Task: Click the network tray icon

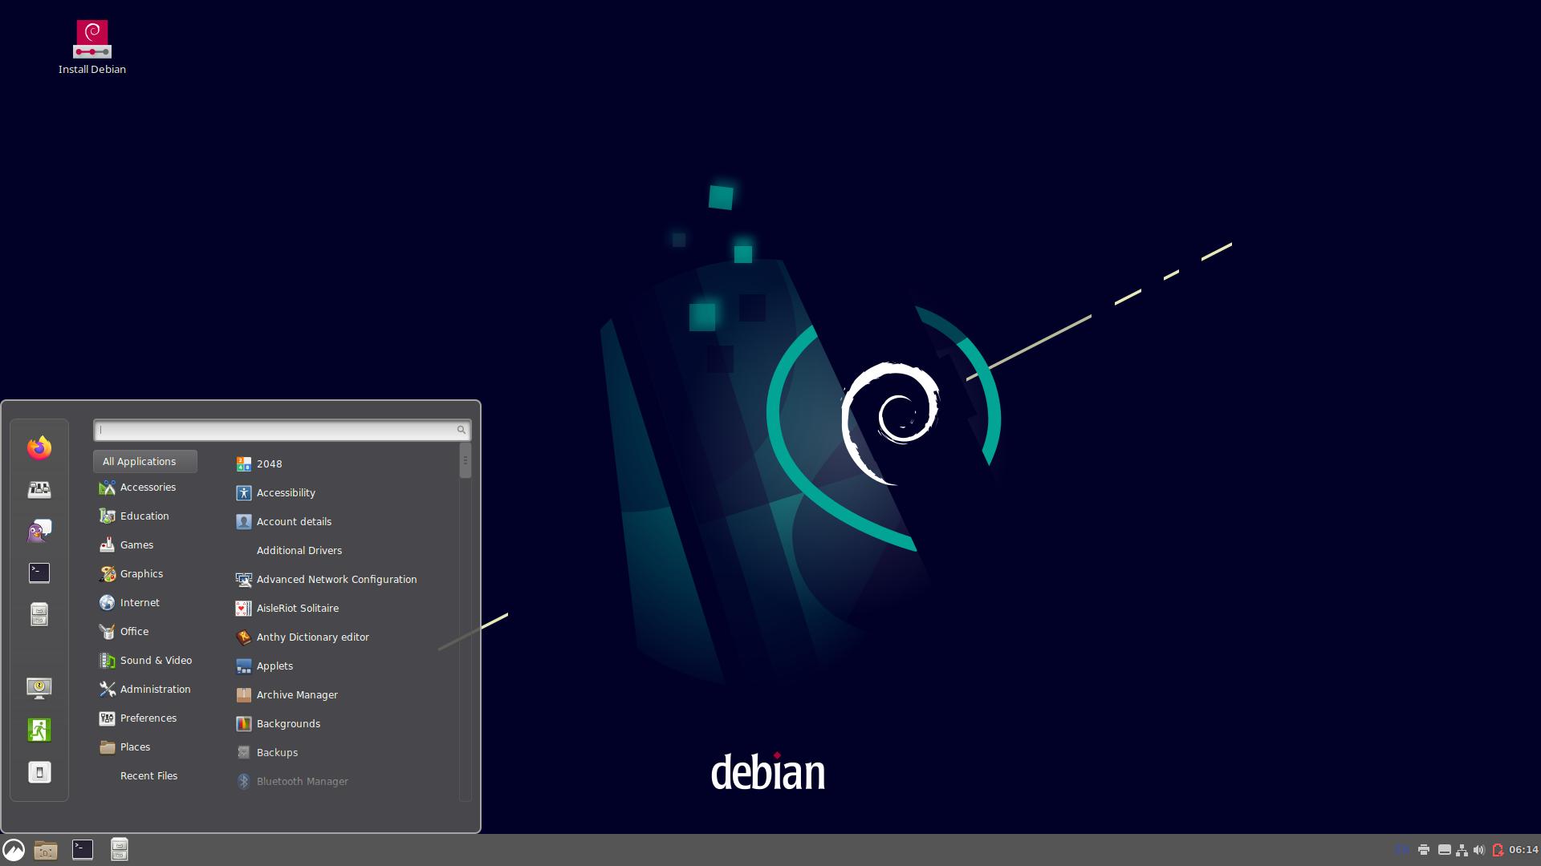Action: [x=1462, y=850]
